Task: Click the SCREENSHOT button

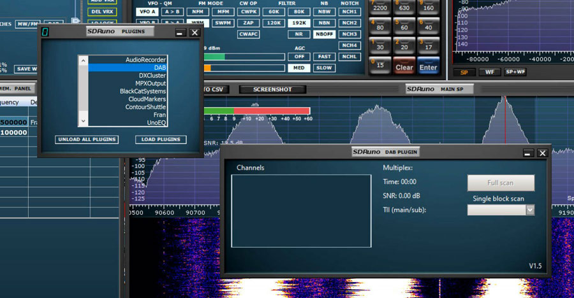Action: pos(272,89)
